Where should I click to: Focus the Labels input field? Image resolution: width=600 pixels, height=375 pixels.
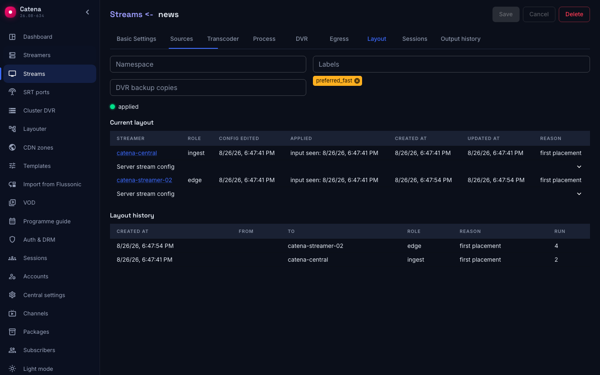tap(451, 64)
